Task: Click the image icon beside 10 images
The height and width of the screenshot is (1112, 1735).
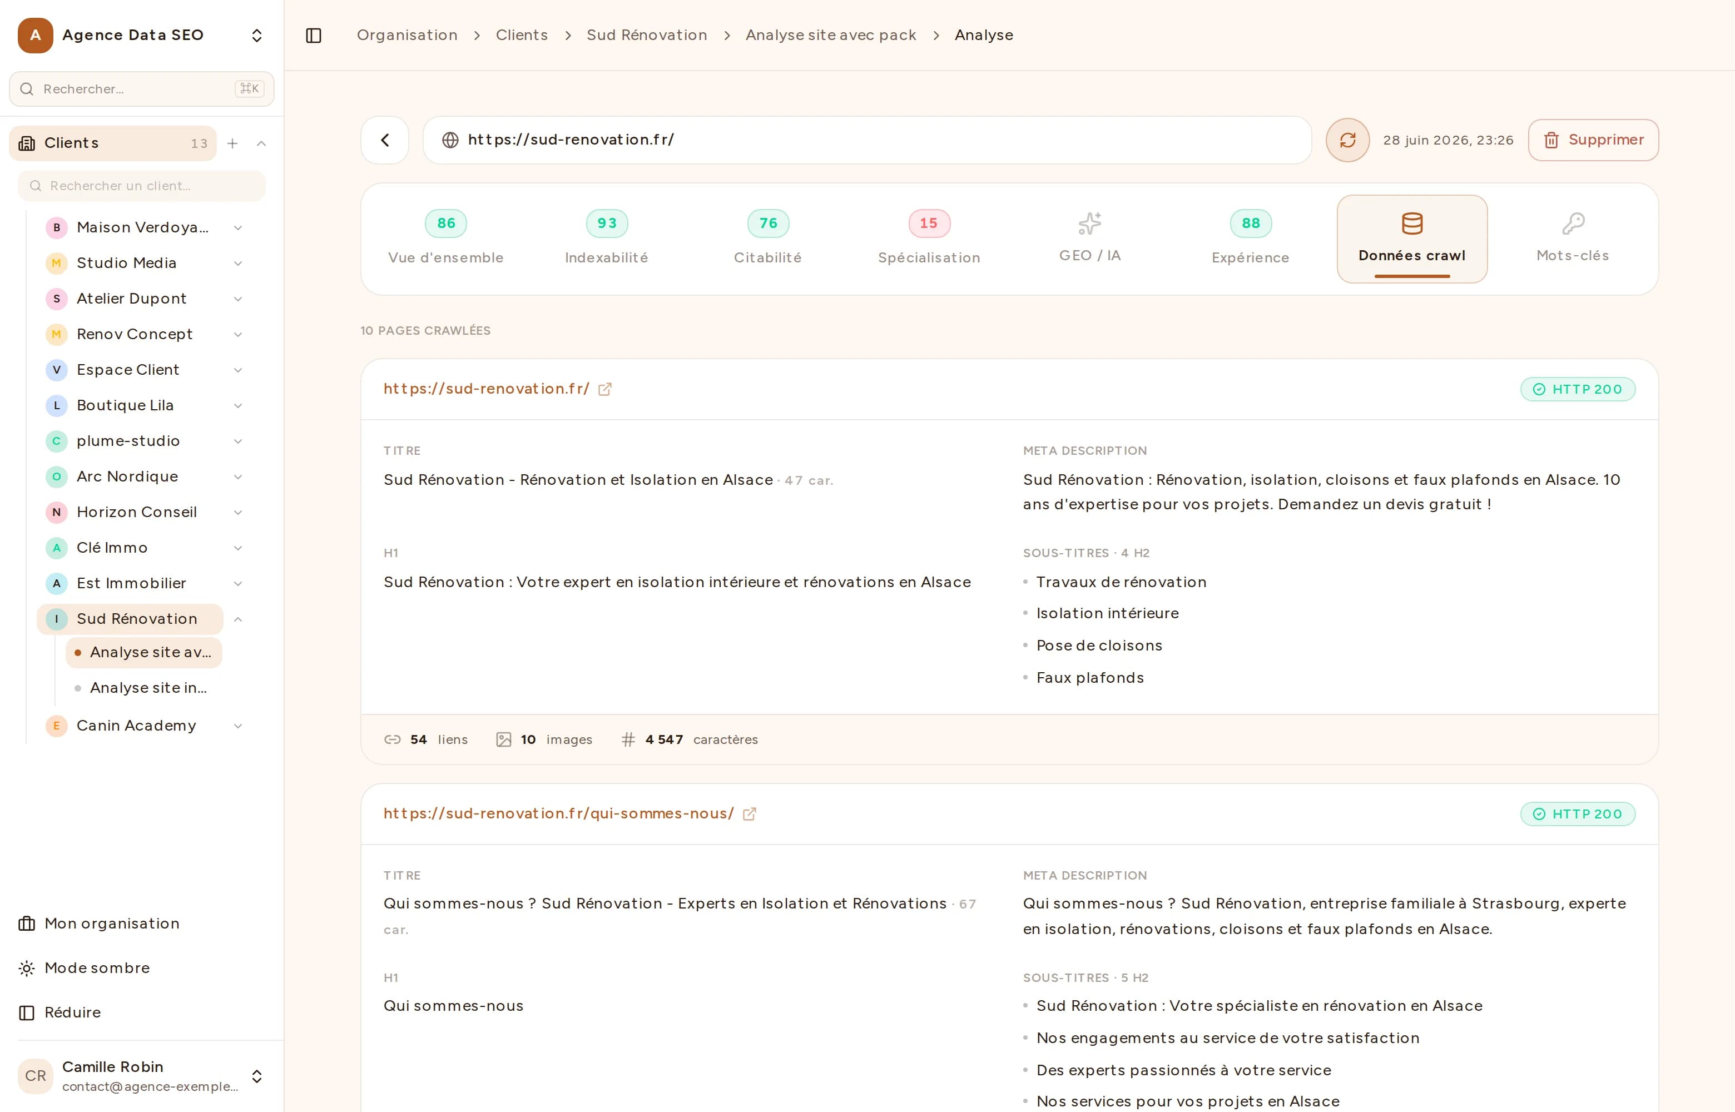Action: click(503, 739)
